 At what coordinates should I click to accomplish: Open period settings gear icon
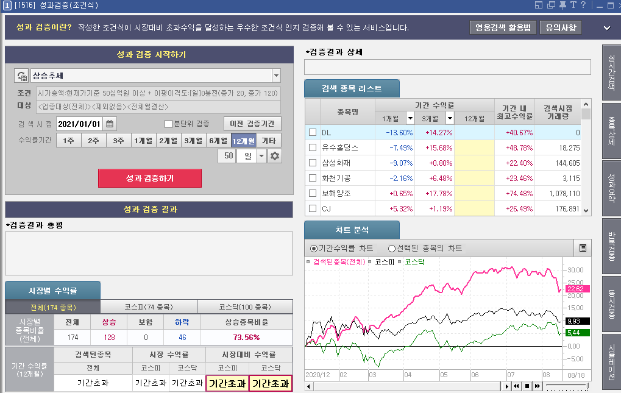click(275, 156)
